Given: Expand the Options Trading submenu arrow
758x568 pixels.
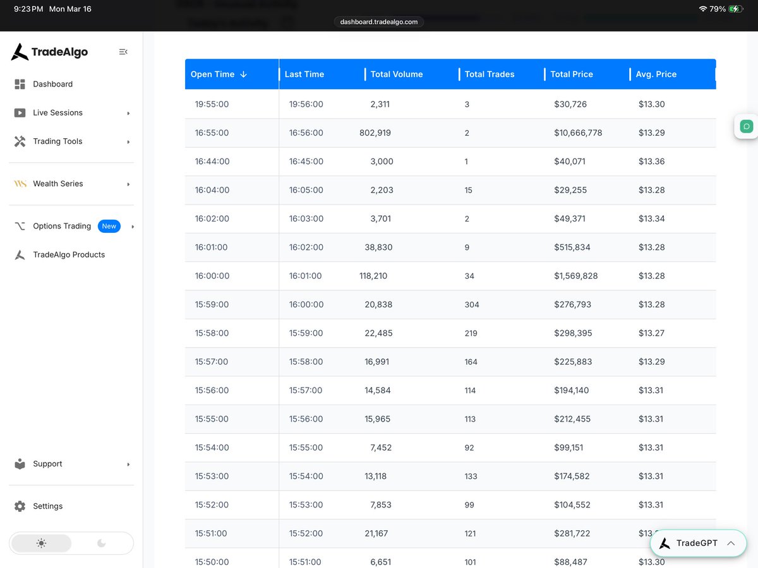Looking at the screenshot, I should click(133, 227).
